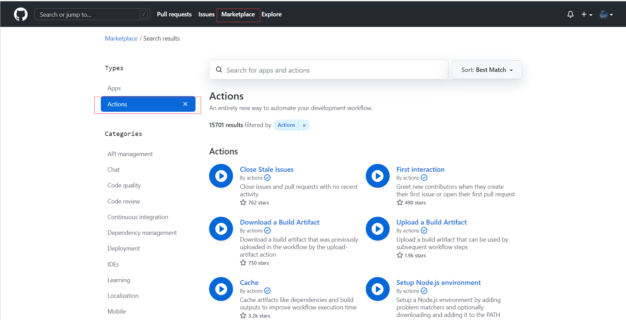626x320 pixels.
Task: Click the star icon beside 3.2k stars
Action: tap(243, 316)
